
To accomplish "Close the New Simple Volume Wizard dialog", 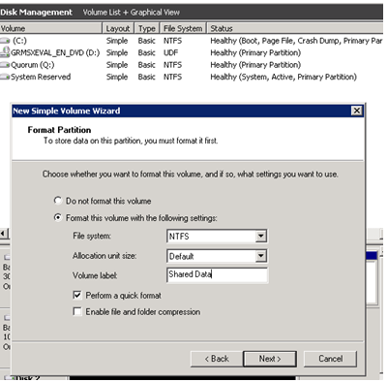I will tap(356, 111).
